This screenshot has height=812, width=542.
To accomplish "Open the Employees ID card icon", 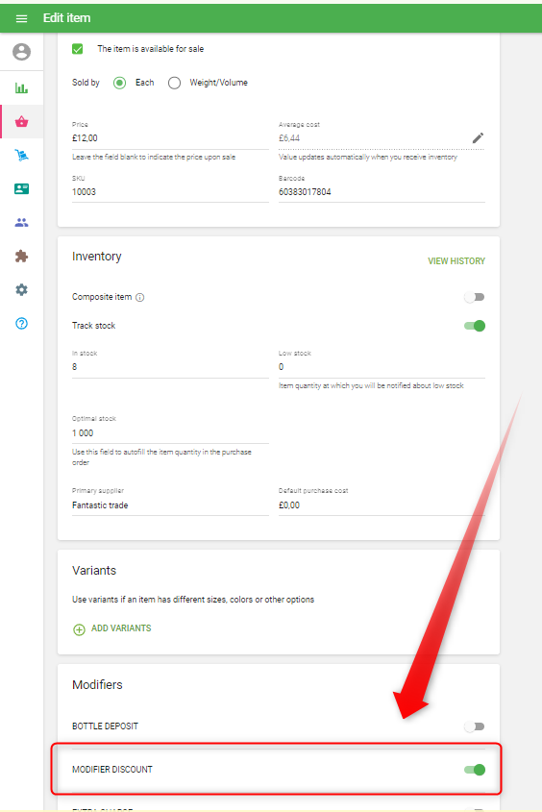I will 21,188.
